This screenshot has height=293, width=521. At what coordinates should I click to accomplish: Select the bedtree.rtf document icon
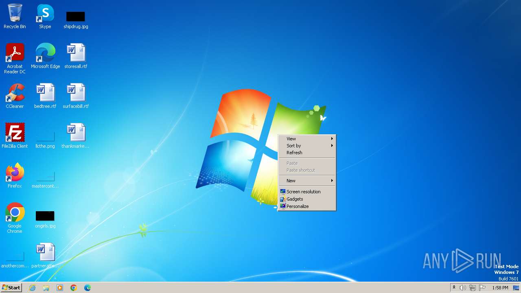pos(45,96)
